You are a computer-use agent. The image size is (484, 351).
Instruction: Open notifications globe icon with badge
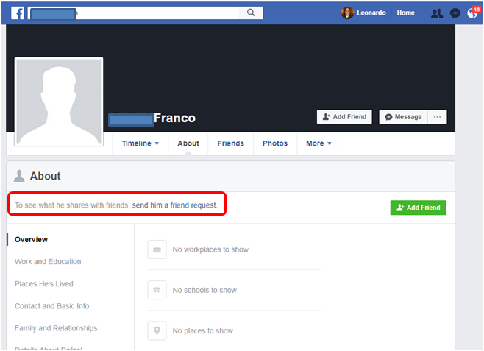[472, 13]
